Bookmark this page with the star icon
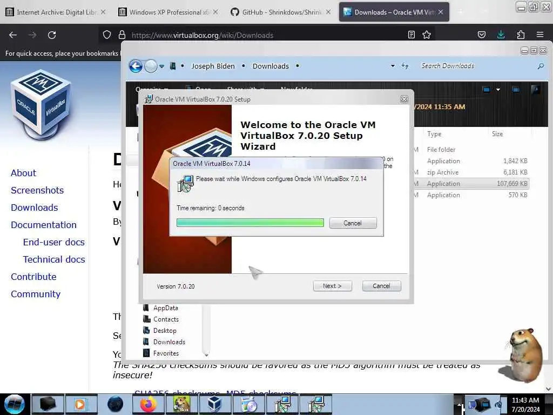This screenshot has height=415, width=553. [x=427, y=35]
